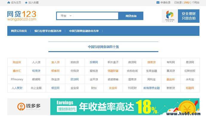Open the 微贷网 platform link
Viewport: 206px width, 116px height.
(x=132, y=62)
